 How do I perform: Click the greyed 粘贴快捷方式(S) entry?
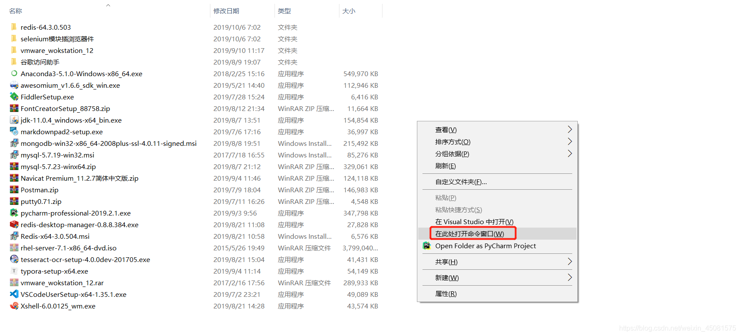[x=497, y=210]
